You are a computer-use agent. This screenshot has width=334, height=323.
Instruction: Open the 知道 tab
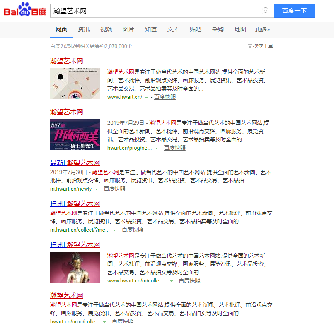pos(151,29)
